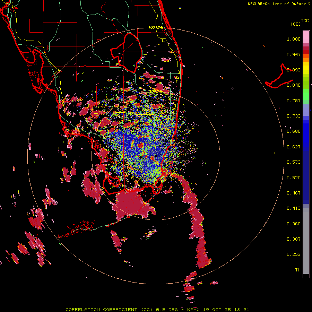Pick the green band beside 0.787
The width and height of the screenshot is (312, 312).
point(306,99)
